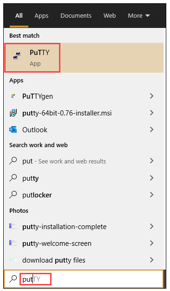Click inside the search input field
The height and width of the screenshot is (291, 170).
click(x=83, y=279)
